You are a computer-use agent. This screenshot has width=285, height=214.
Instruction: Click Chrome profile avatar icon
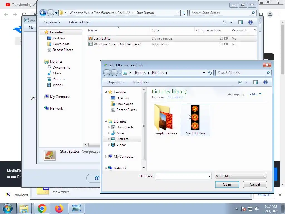[270, 14]
